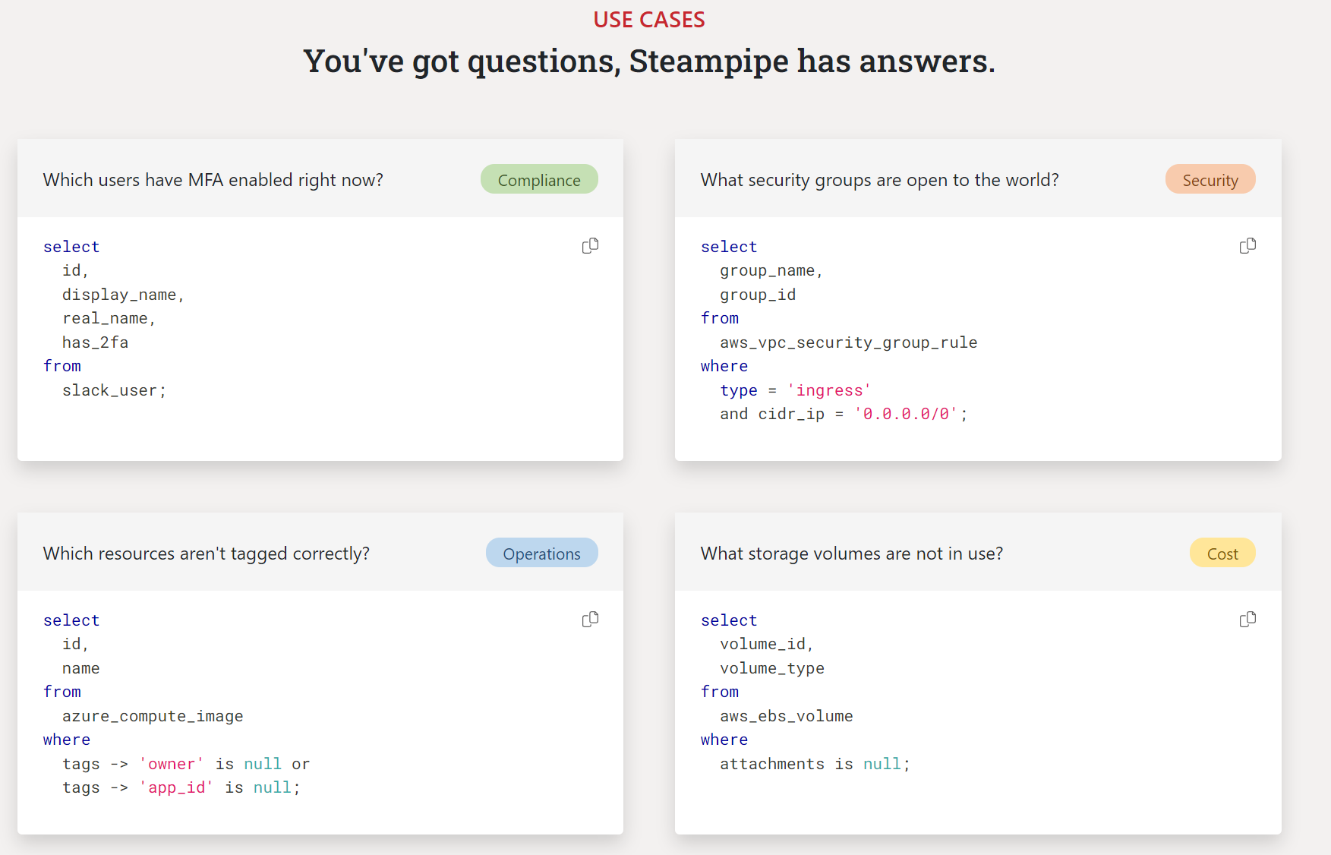
Task: Click 'Which users have MFA enabled right now?'
Action: pos(213,180)
